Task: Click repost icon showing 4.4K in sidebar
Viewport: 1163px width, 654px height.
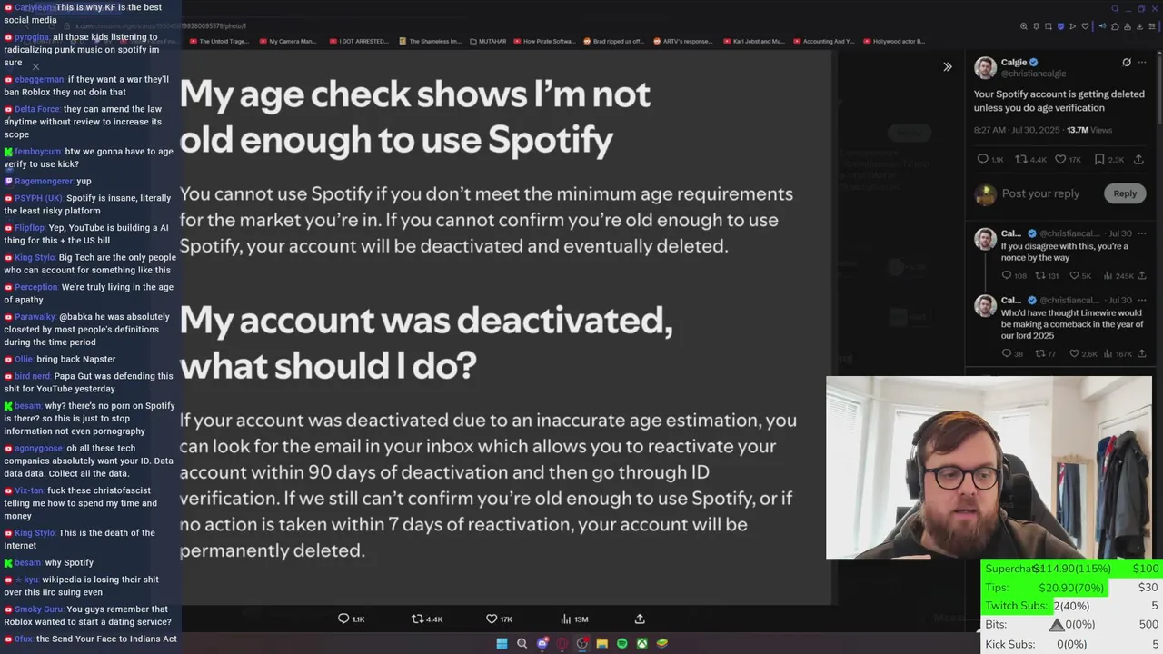Action: pos(1021,159)
